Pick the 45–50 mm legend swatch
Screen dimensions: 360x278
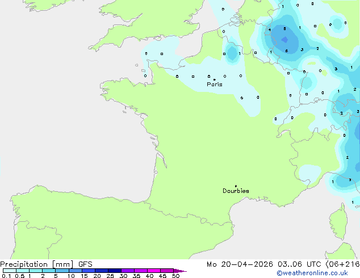coord(167,271)
